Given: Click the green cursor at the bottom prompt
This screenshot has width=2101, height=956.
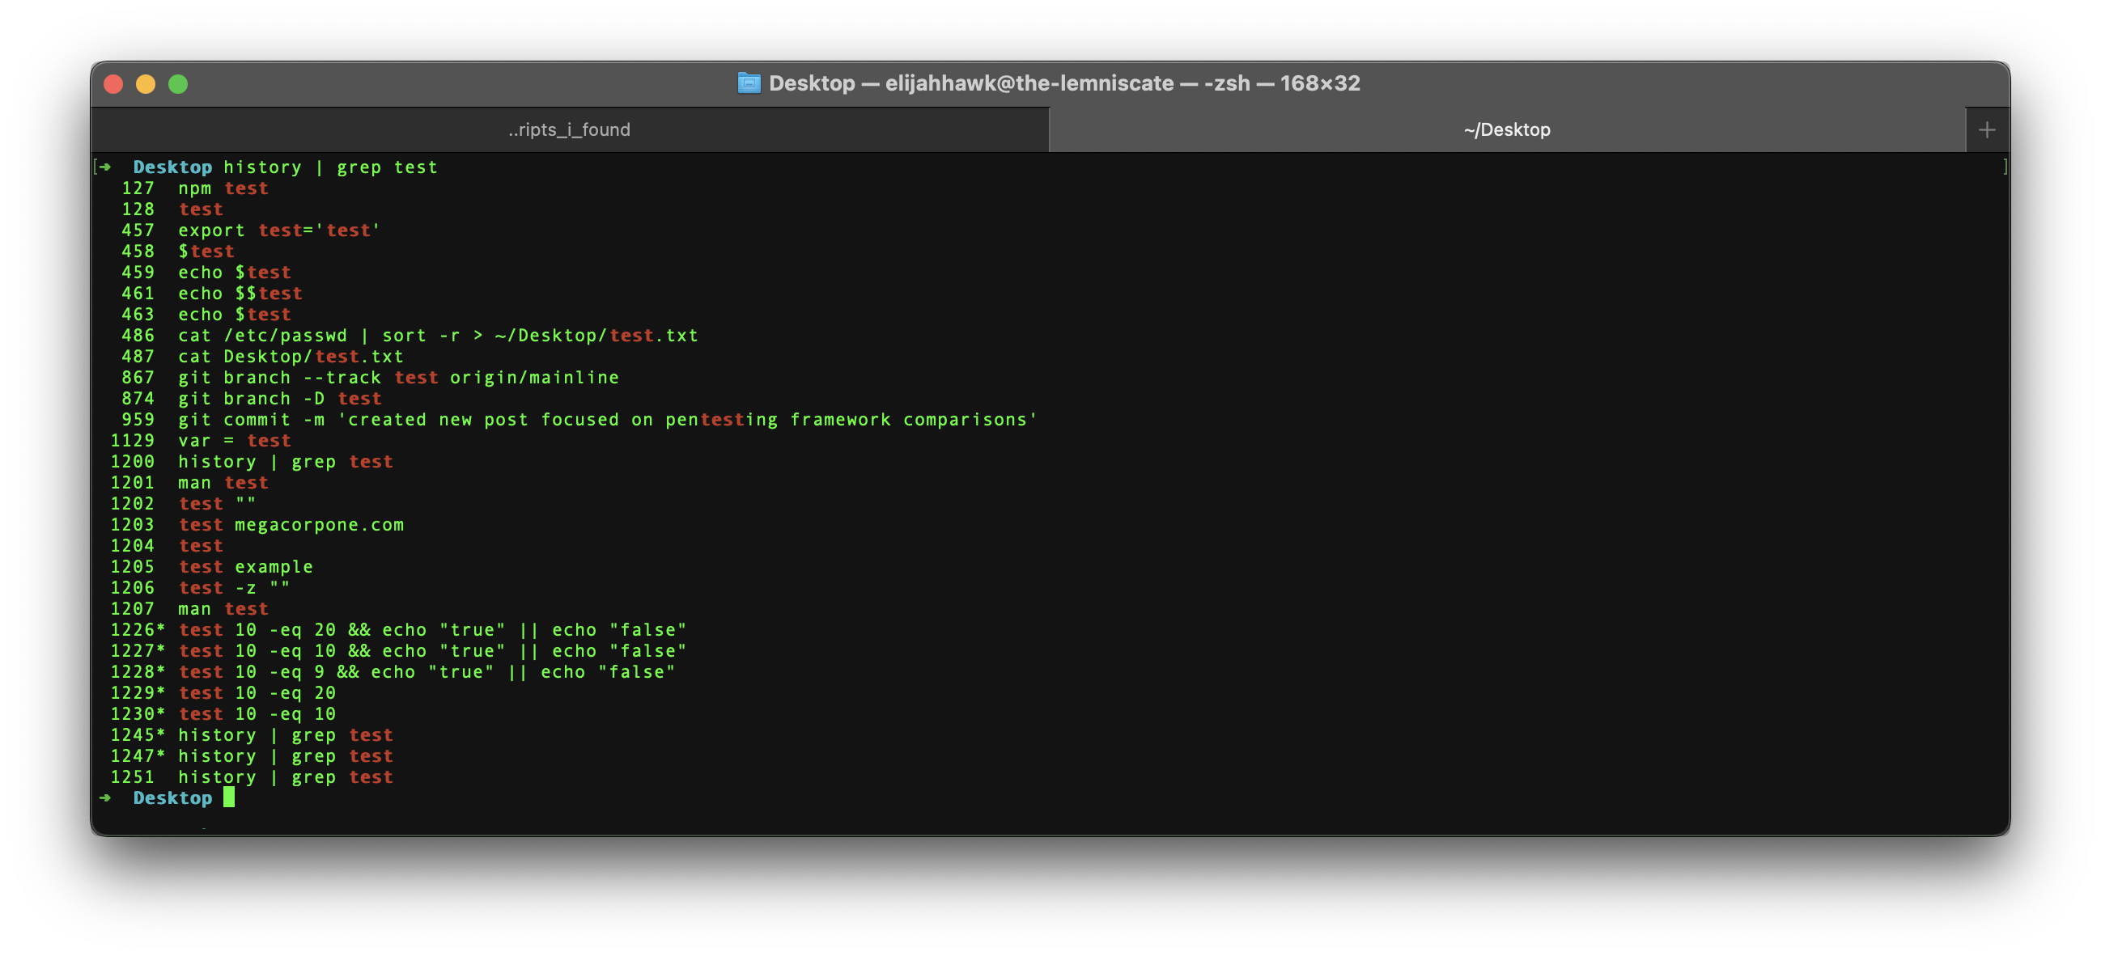Looking at the screenshot, I should coord(229,798).
